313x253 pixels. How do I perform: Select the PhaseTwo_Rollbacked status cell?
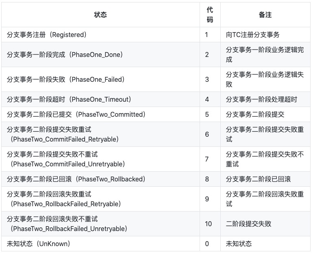pos(100,179)
